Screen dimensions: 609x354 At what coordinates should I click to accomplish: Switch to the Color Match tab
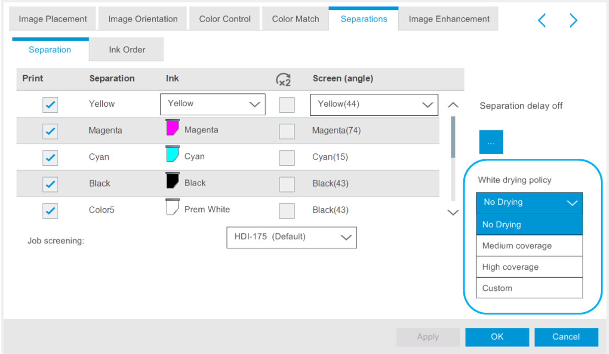coord(295,19)
